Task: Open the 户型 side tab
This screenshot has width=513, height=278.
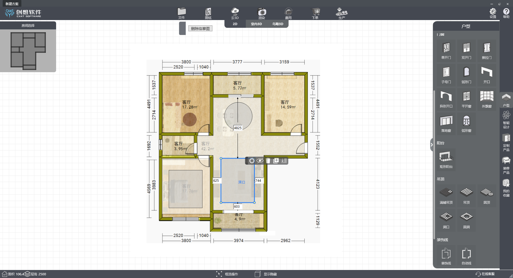Action: click(x=506, y=100)
